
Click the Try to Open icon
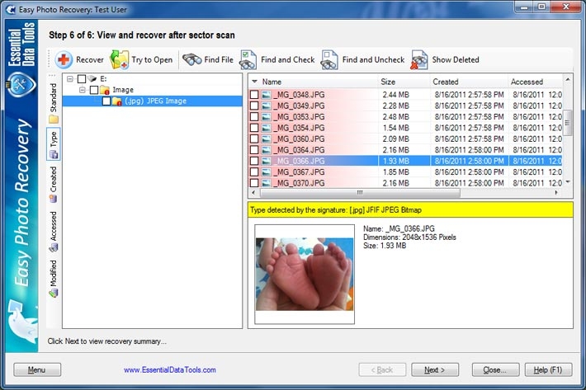(120, 59)
